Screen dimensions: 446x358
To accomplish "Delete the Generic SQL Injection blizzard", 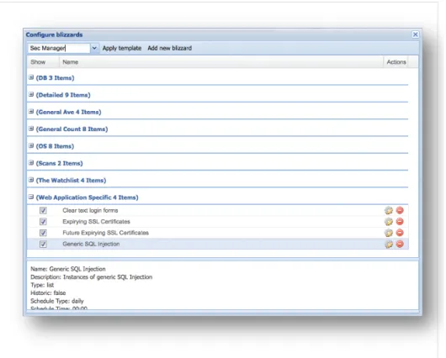I will [x=400, y=244].
